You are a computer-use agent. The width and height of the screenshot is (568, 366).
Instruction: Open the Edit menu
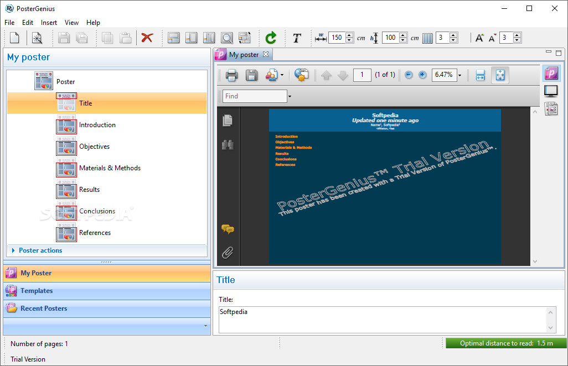28,23
